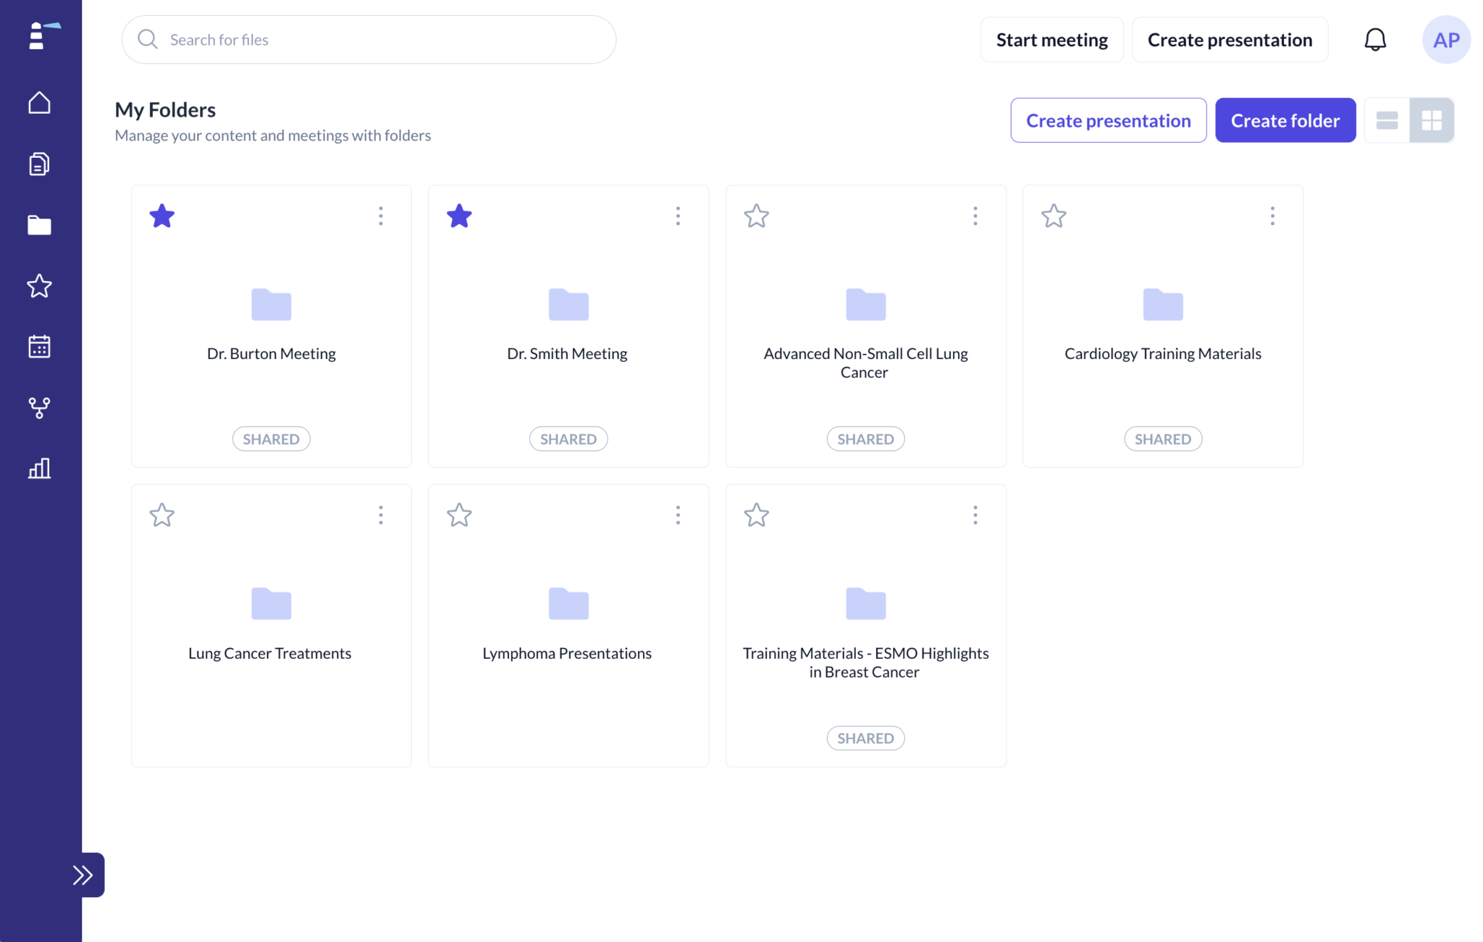This screenshot has height=942, width=1483.
Task: Open options menu for Lymphoma Presentations
Action: 678,515
